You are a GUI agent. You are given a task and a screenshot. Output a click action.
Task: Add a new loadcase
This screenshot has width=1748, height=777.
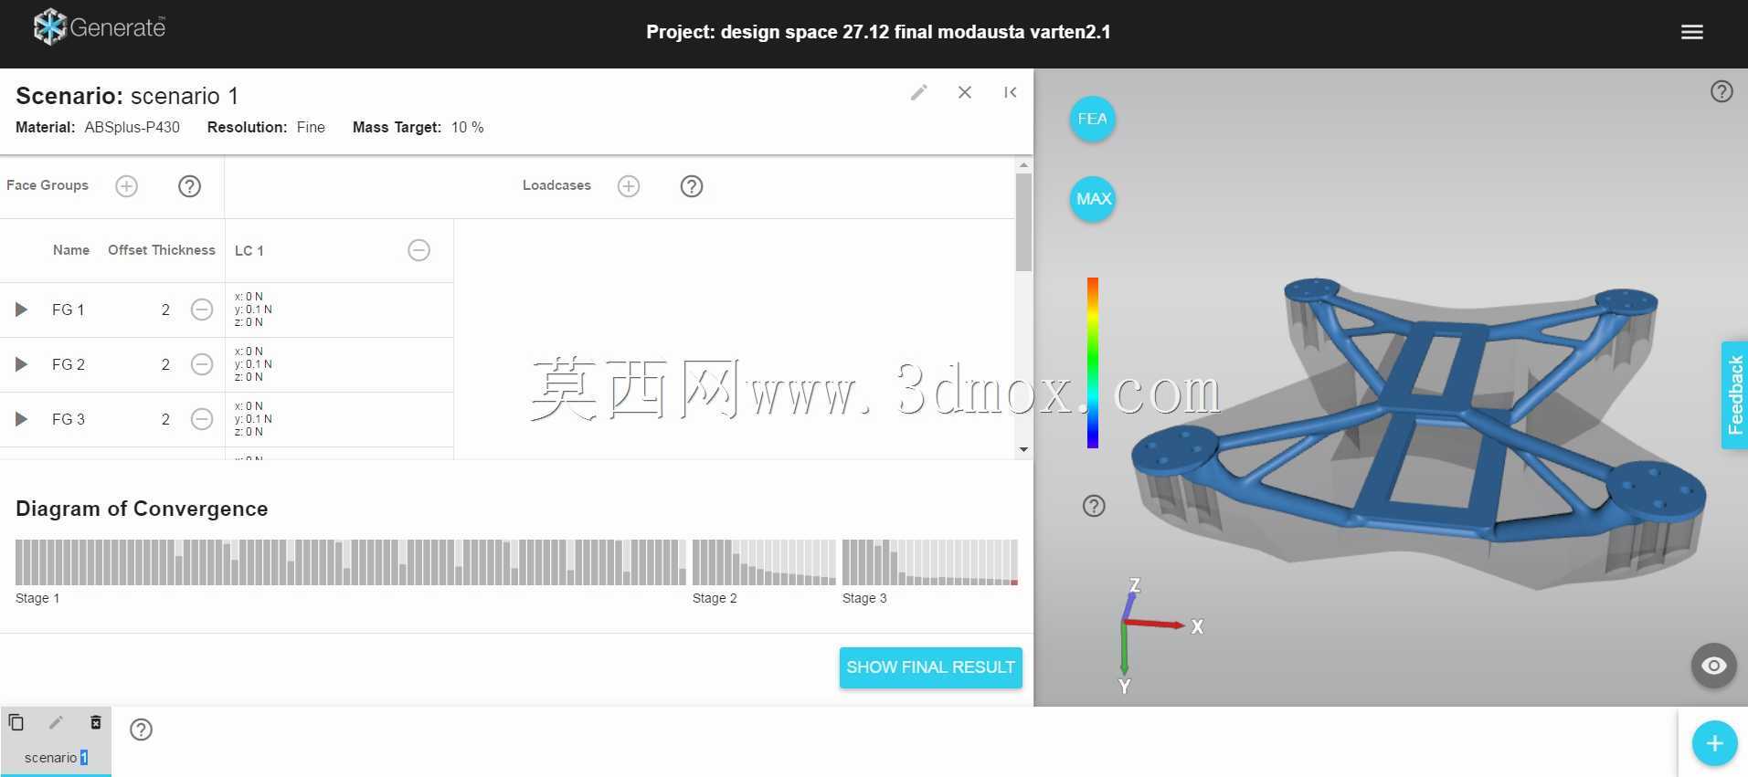coord(629,186)
